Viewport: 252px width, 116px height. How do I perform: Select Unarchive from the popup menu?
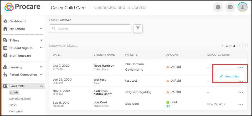pos(230,76)
